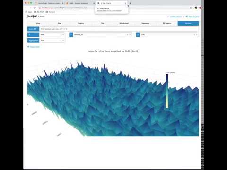Viewport: 227px width, 170px height.
Task: Open the Aggregation Sum dropdown arrow
Action: [x=63, y=41]
